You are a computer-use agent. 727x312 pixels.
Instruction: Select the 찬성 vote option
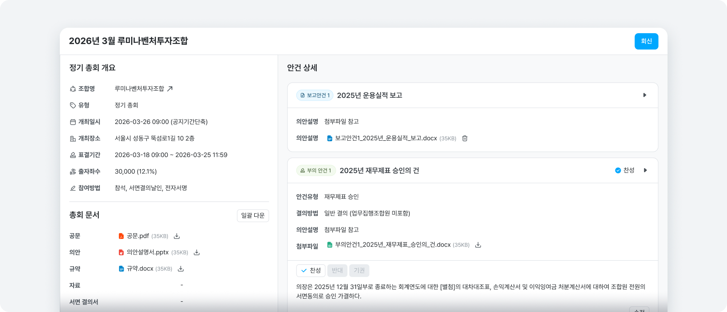[x=311, y=270]
